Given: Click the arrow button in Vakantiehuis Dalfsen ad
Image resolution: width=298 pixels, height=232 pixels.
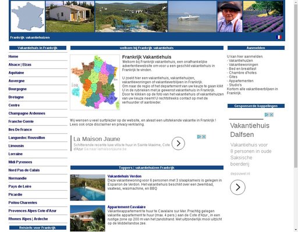Looking at the screenshot, I should [237, 187].
